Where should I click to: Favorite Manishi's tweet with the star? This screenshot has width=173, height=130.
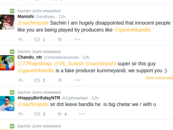tap(60, 39)
